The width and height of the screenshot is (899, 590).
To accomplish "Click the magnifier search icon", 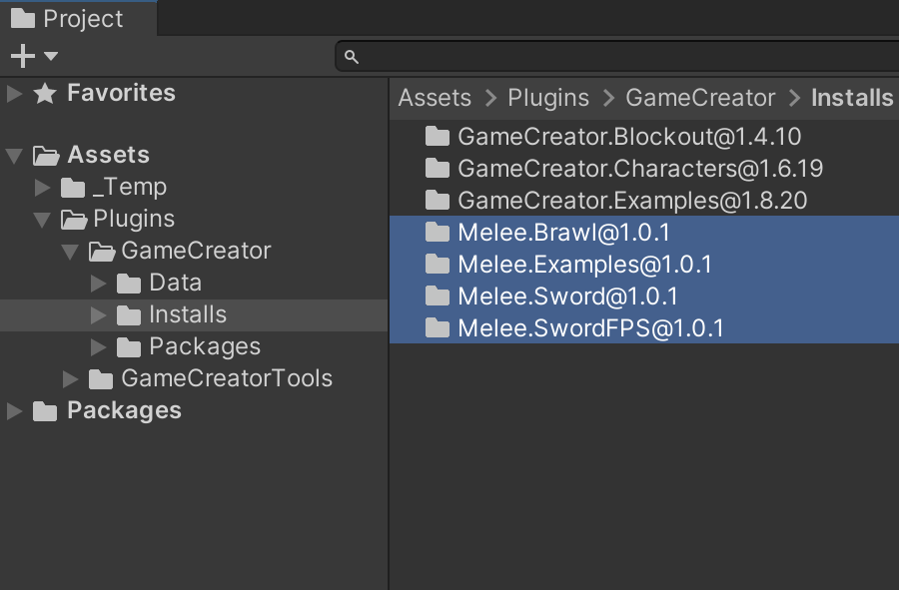I will pyautogui.click(x=352, y=57).
